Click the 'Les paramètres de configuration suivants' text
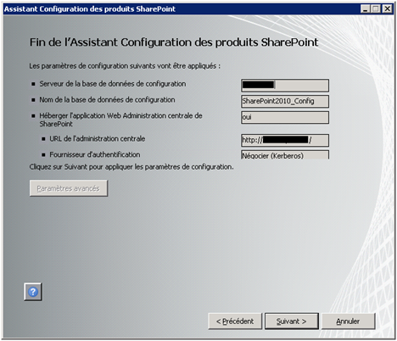This screenshot has height=341, width=397. pos(125,66)
